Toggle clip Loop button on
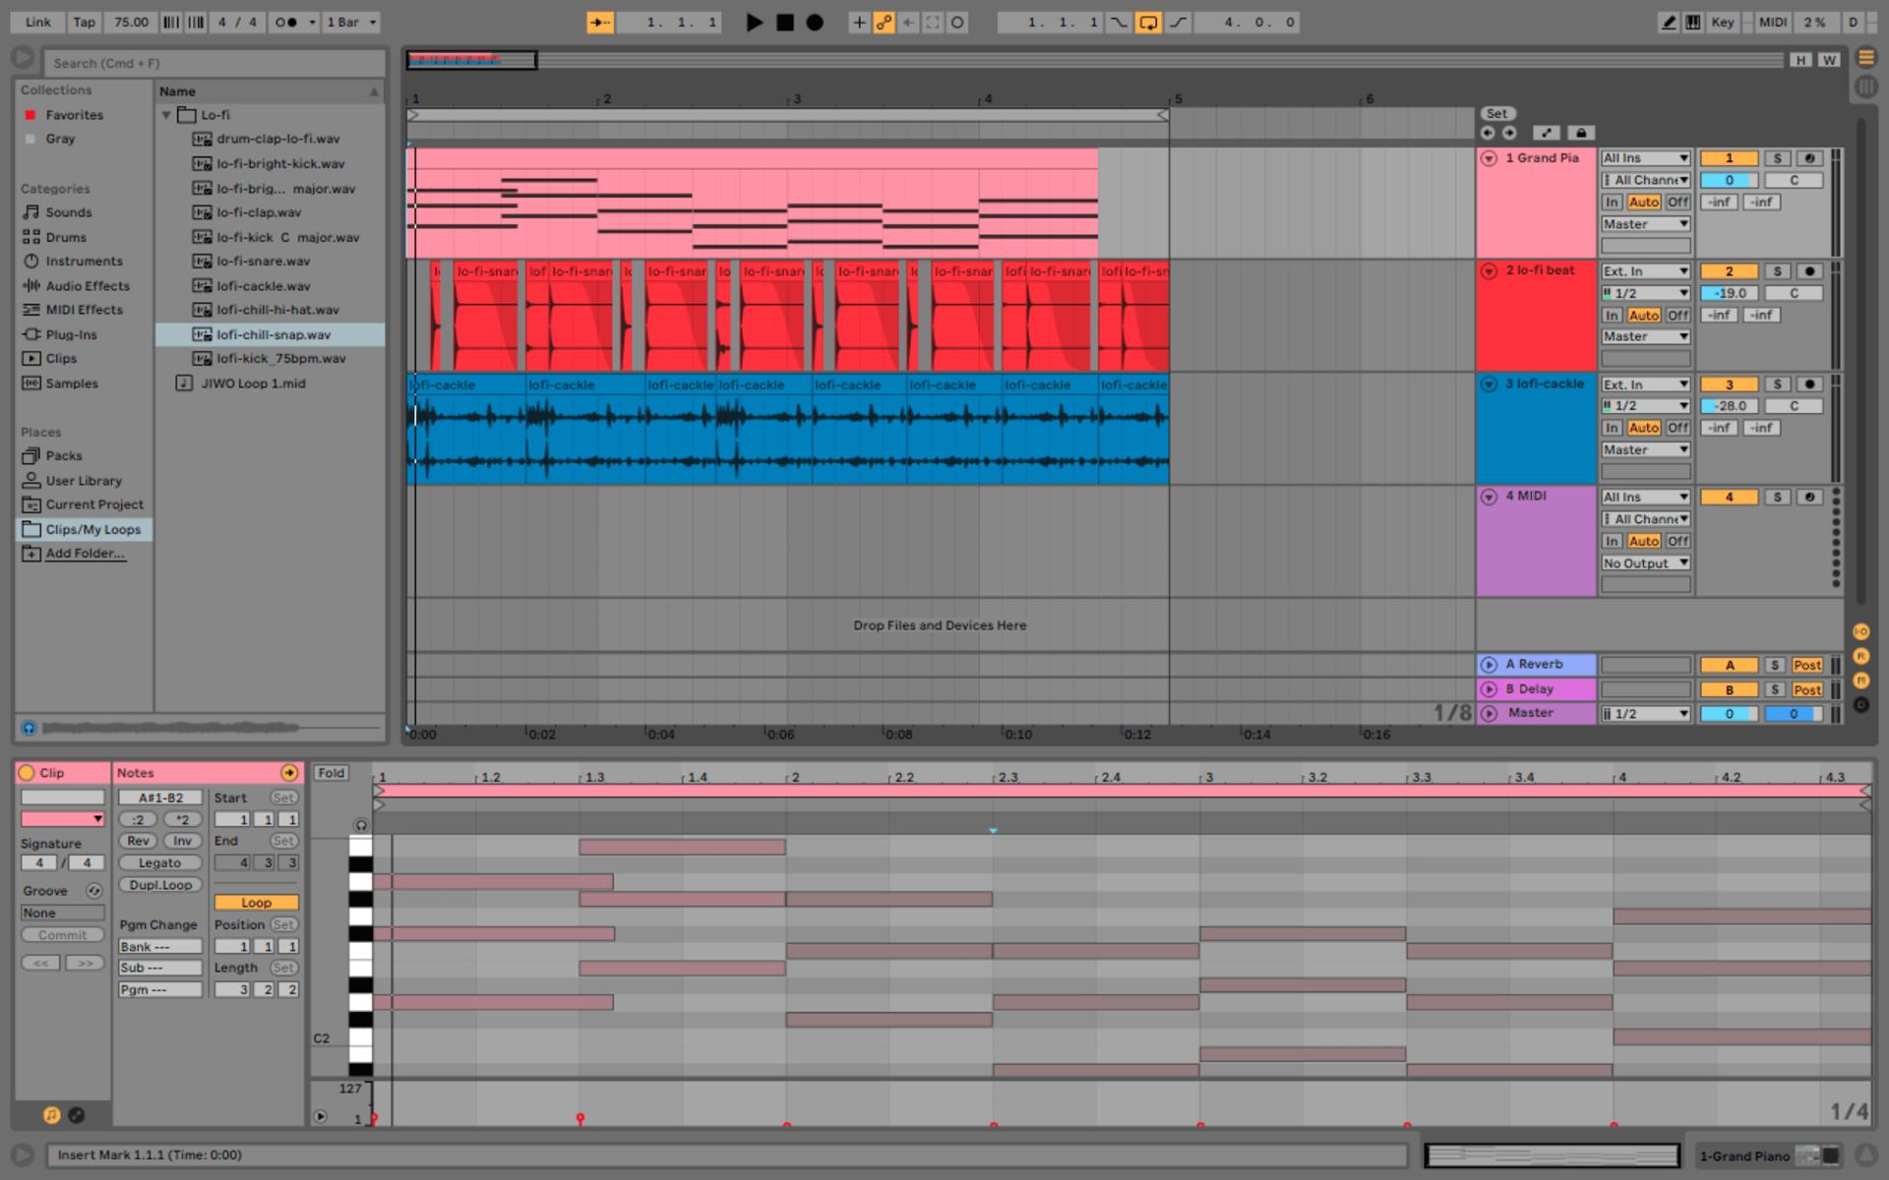1889x1180 pixels. 256,903
